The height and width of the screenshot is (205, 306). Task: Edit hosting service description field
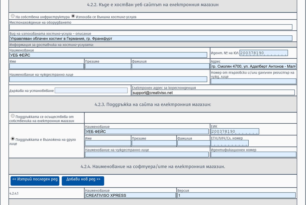click(x=151, y=38)
